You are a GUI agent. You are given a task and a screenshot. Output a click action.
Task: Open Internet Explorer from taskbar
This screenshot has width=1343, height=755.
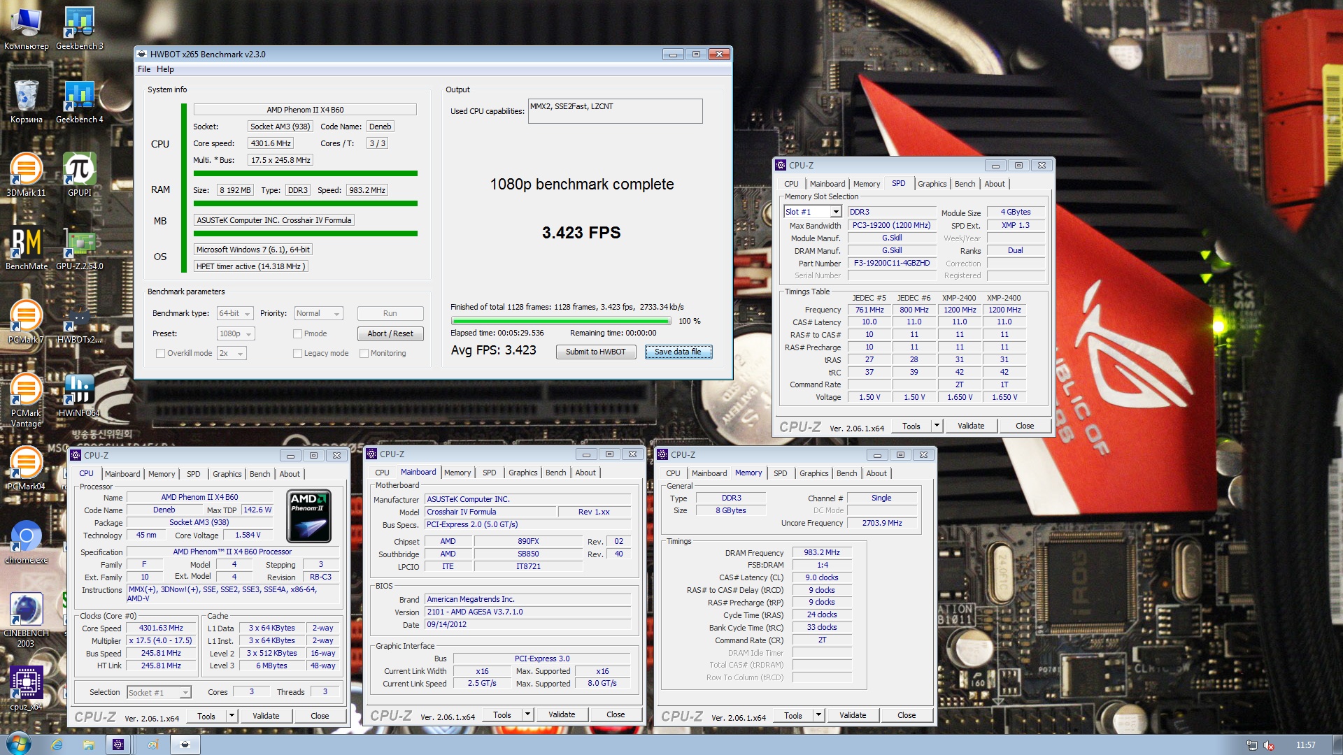click(x=57, y=745)
